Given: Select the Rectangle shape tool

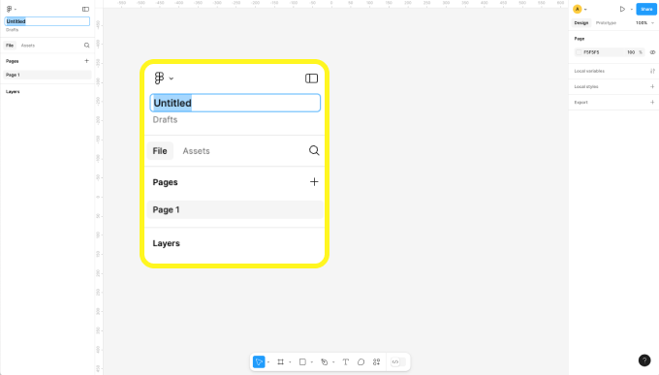Looking at the screenshot, I should pos(302,362).
